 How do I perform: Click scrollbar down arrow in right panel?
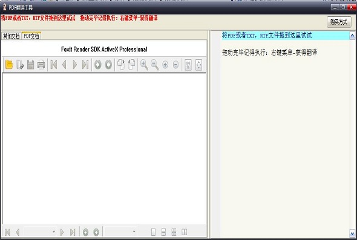352,233
